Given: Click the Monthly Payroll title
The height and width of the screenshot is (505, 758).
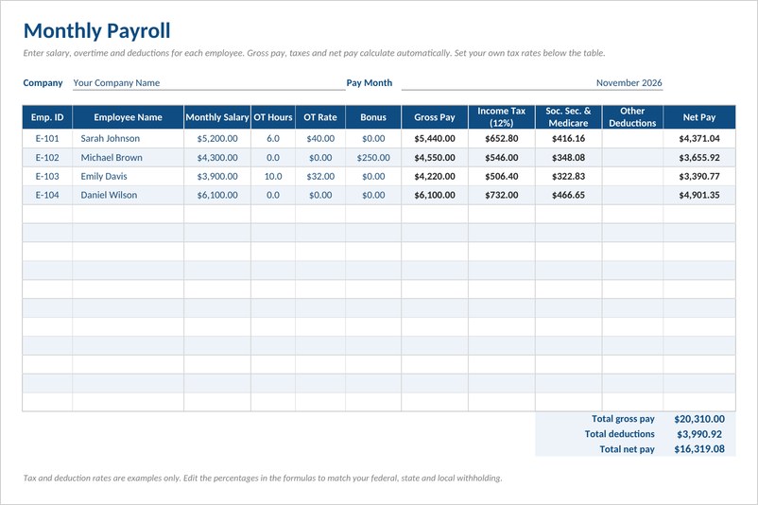Looking at the screenshot, I should tap(96, 31).
